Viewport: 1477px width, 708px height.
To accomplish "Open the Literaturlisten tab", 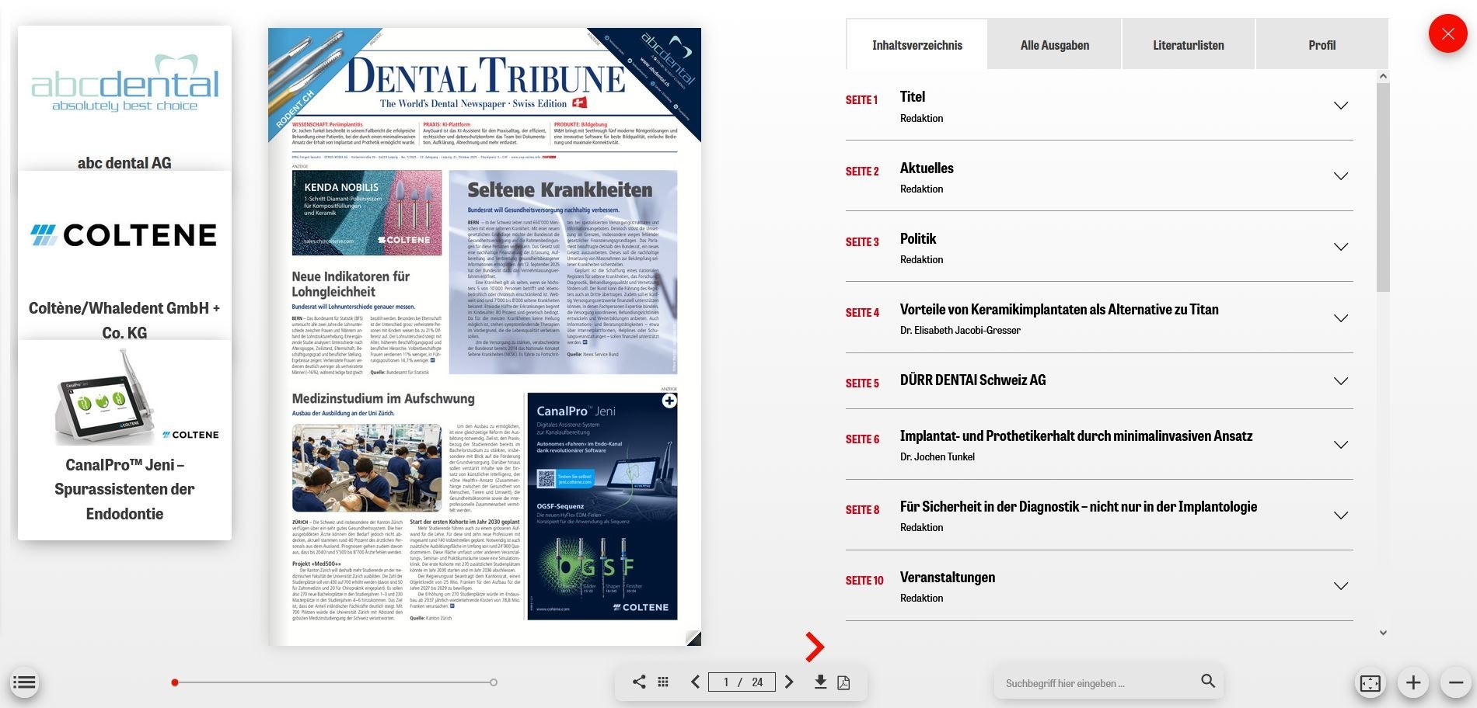I will 1188,45.
